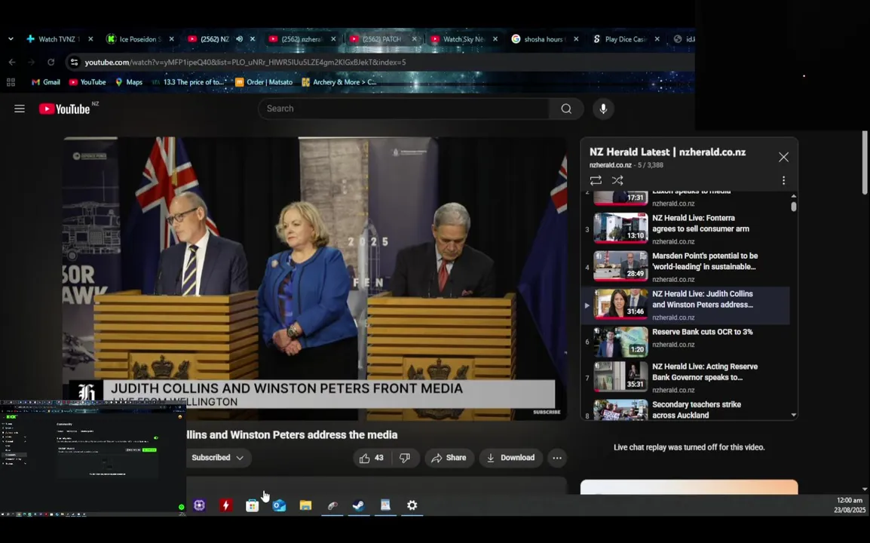This screenshot has width=870, height=543.
Task: Open the YouTube bookmark
Action: tap(87, 82)
